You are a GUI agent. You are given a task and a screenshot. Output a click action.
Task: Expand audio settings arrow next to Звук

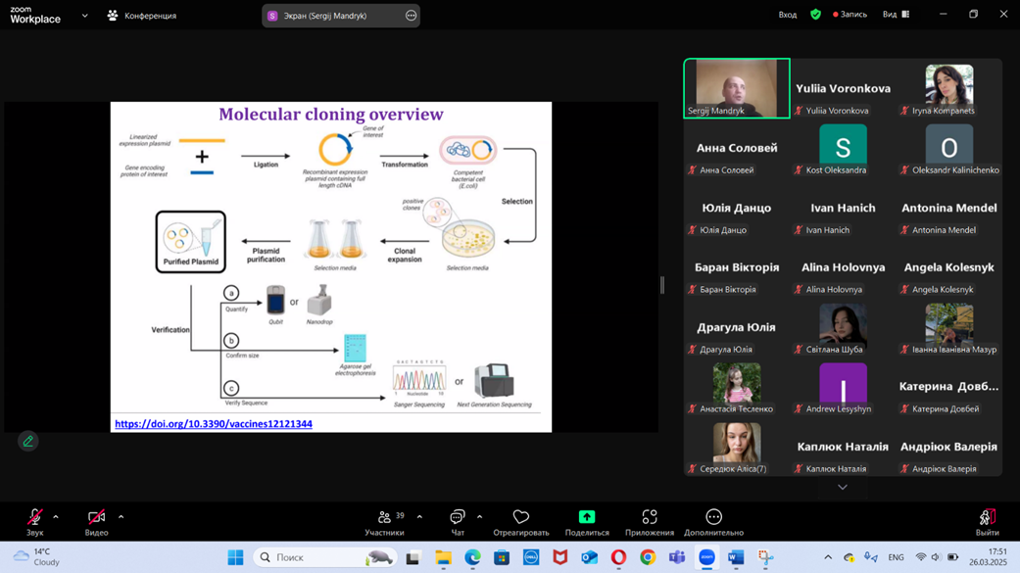[56, 517]
